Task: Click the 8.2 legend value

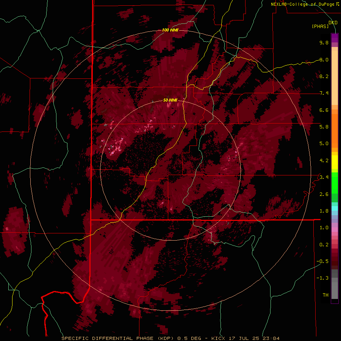Action: (x=324, y=76)
